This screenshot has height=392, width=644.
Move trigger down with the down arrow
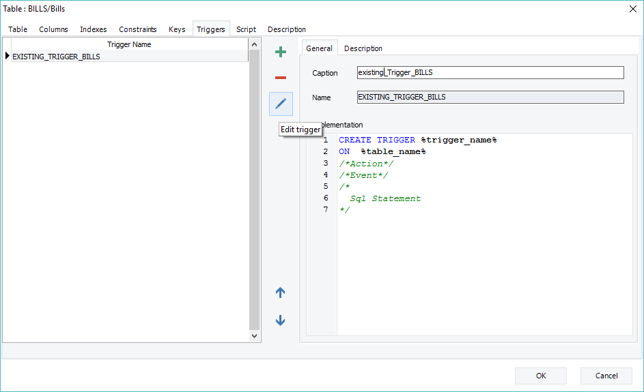[280, 320]
